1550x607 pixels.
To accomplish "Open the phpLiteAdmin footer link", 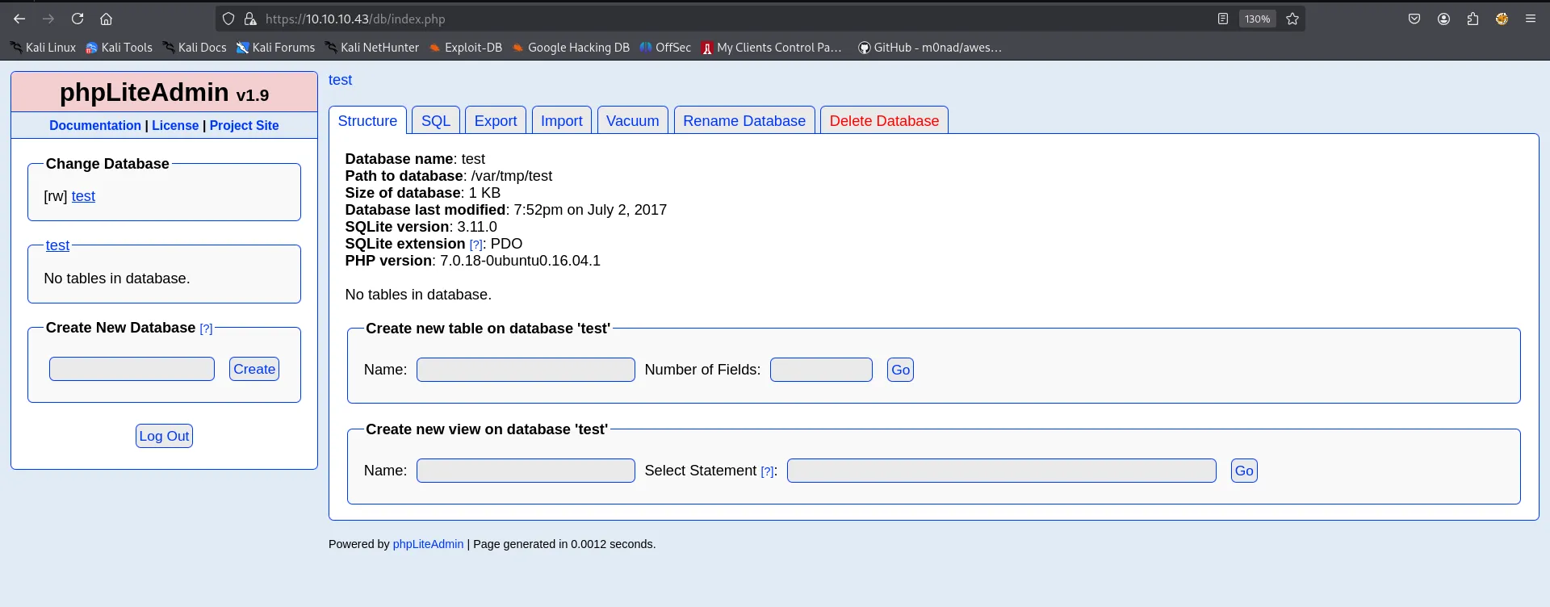I will (x=428, y=544).
